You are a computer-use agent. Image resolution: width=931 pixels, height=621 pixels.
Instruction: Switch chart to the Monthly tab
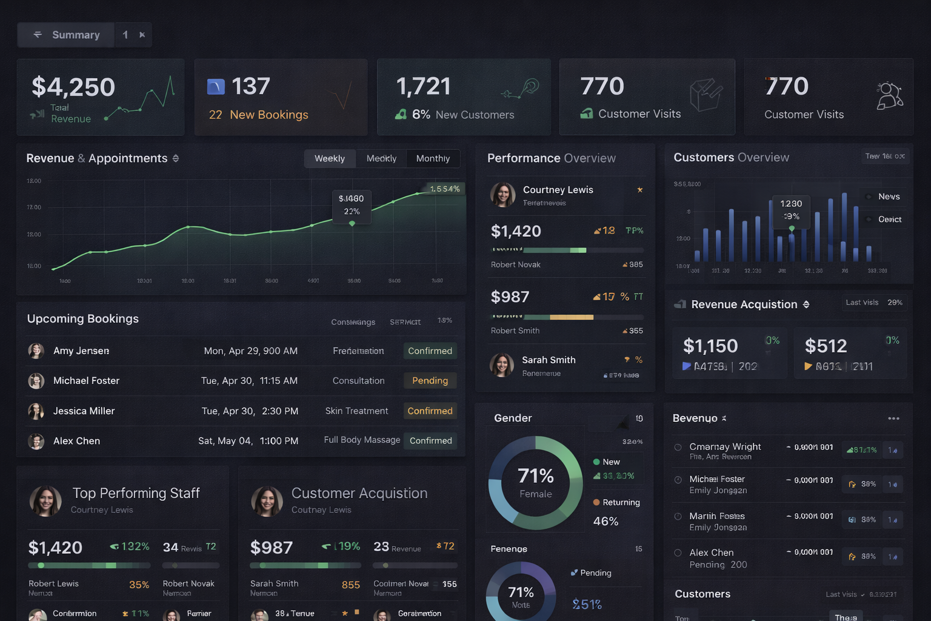[433, 158]
